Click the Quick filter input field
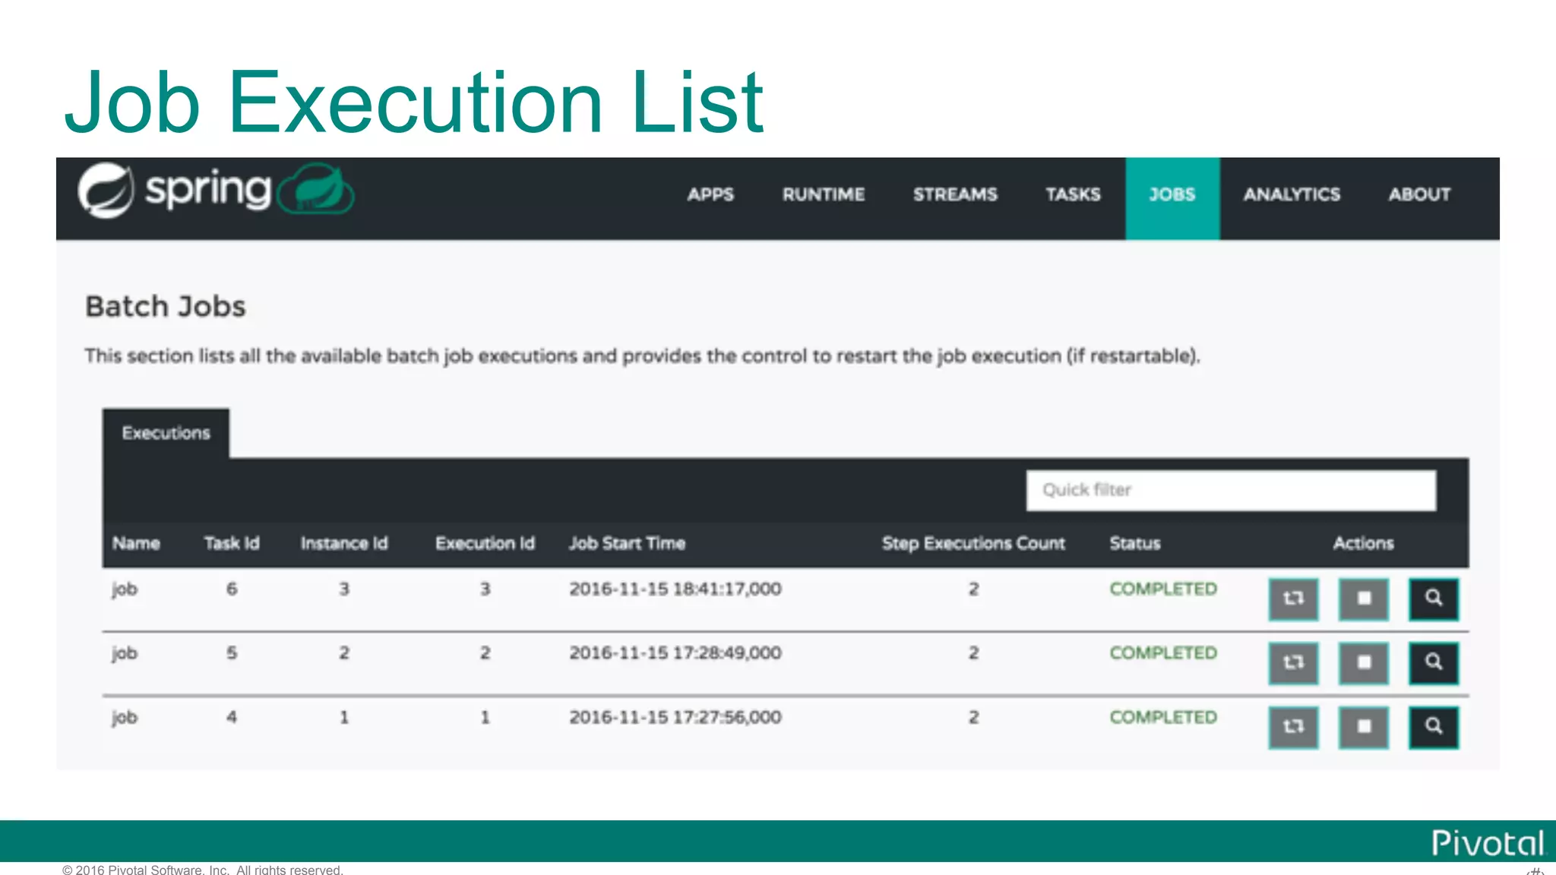The image size is (1556, 875). coord(1231,491)
